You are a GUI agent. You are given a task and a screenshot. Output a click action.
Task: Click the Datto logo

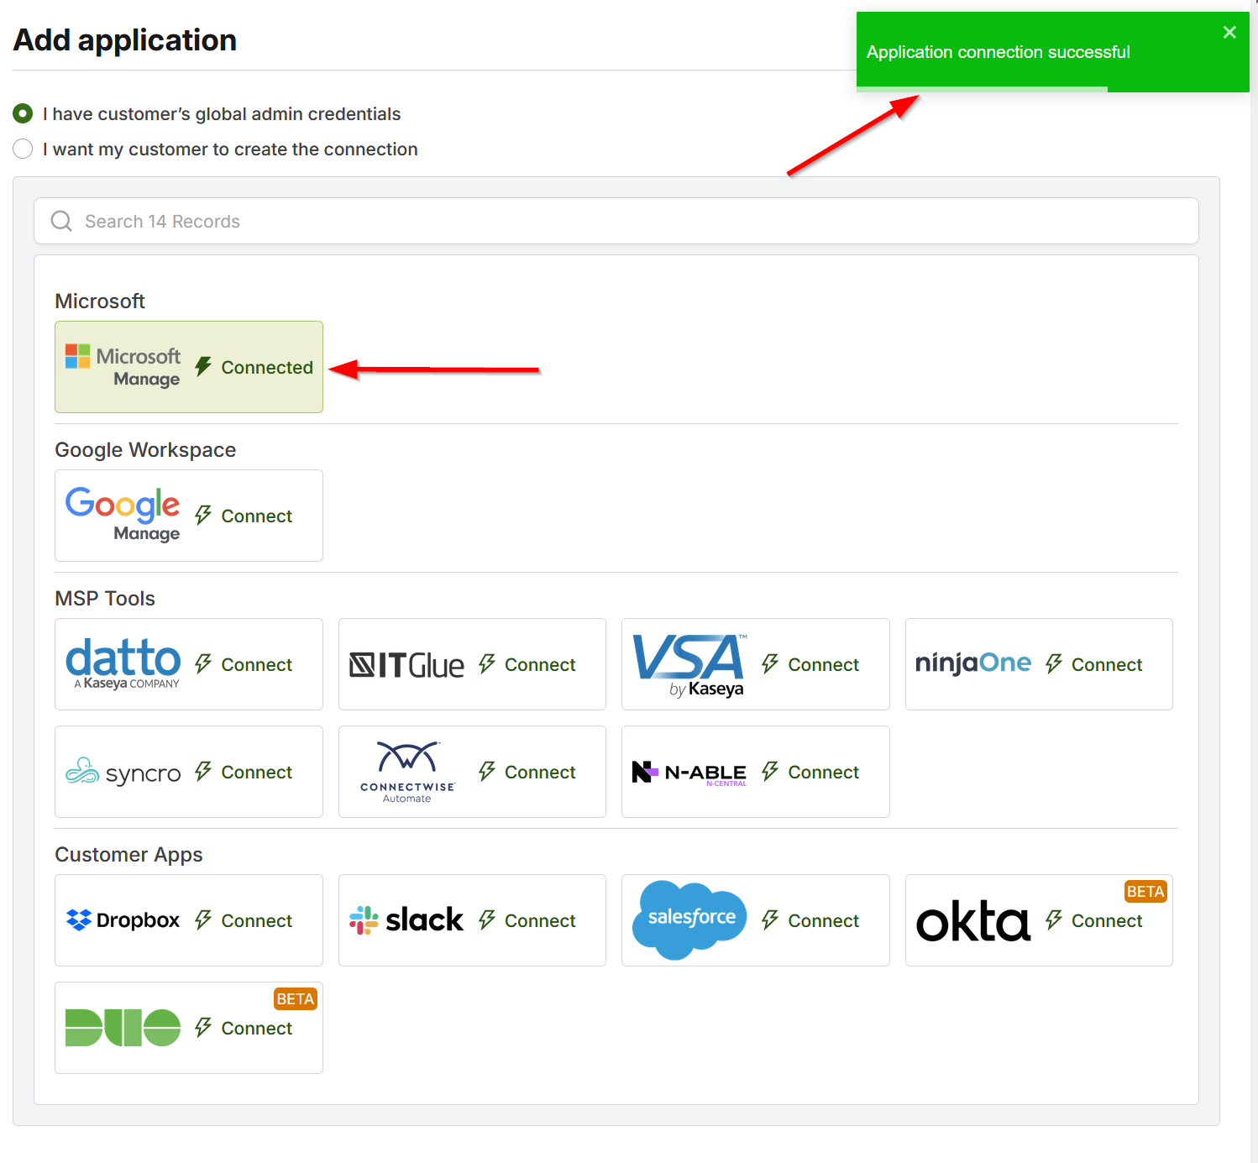[x=123, y=663]
